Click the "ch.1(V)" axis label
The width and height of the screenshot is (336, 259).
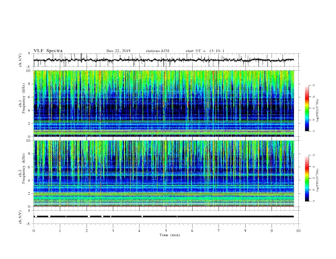[20, 60]
